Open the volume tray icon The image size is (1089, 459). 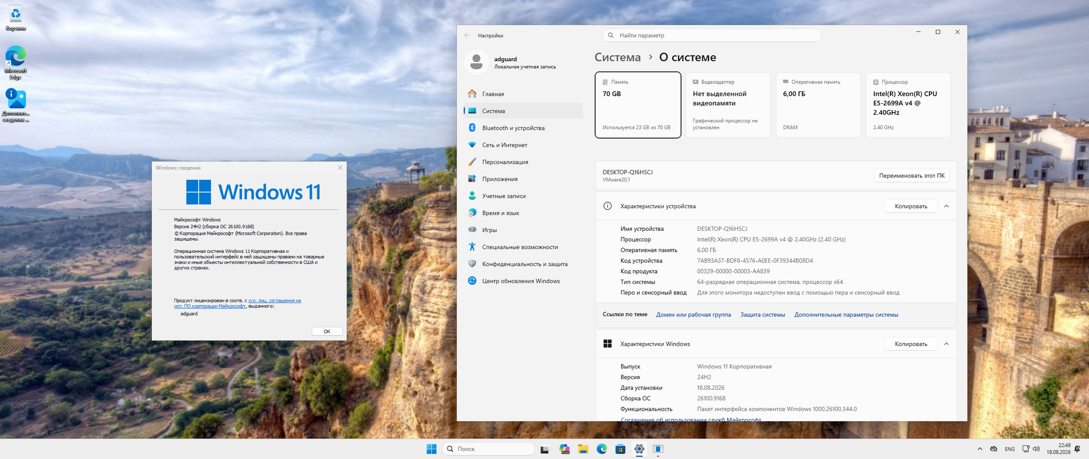(x=1036, y=449)
